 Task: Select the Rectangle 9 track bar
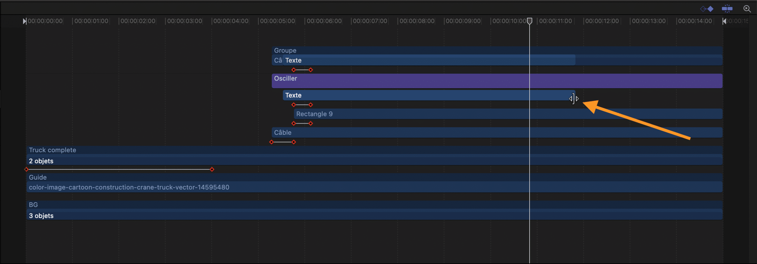click(508, 114)
